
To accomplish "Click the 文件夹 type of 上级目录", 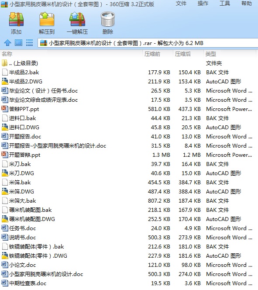I will click(x=214, y=63).
